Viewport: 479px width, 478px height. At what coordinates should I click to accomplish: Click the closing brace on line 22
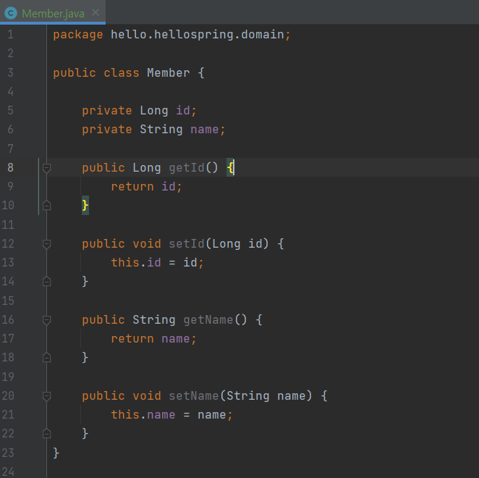85,434
